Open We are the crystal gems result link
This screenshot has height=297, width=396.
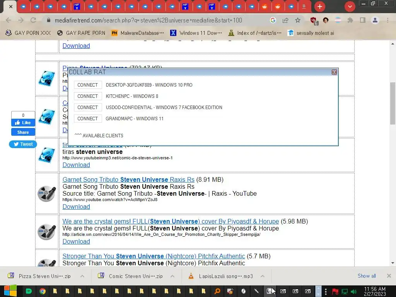point(171,221)
